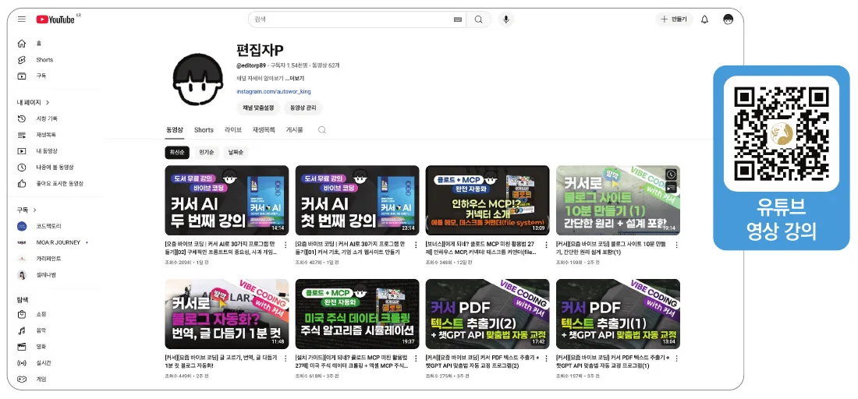Click 채널 맞춤설정 button

(x=257, y=108)
